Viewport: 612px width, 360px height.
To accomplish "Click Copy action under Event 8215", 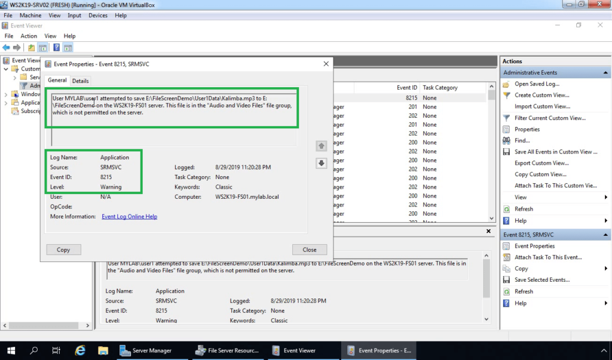I will pos(521,269).
